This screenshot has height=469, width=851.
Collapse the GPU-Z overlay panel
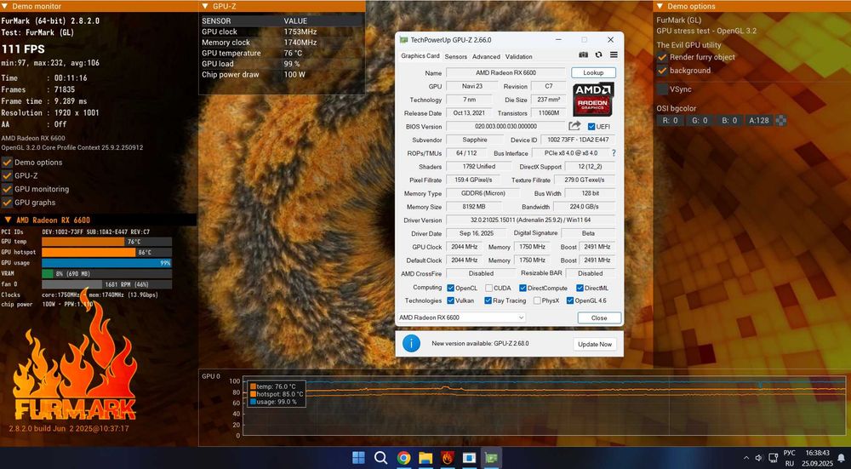coord(204,7)
